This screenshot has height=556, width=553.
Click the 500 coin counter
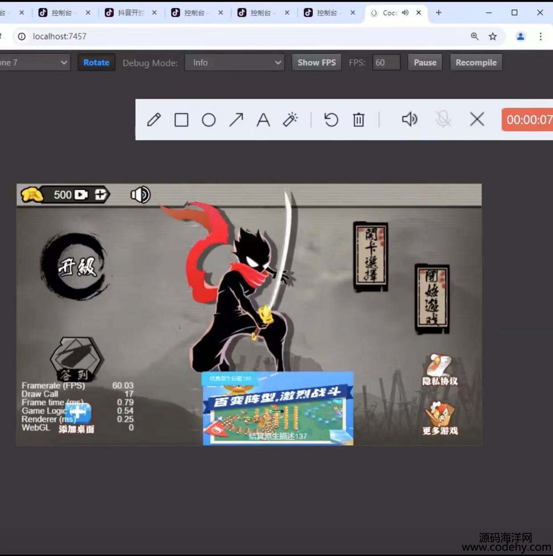63,195
